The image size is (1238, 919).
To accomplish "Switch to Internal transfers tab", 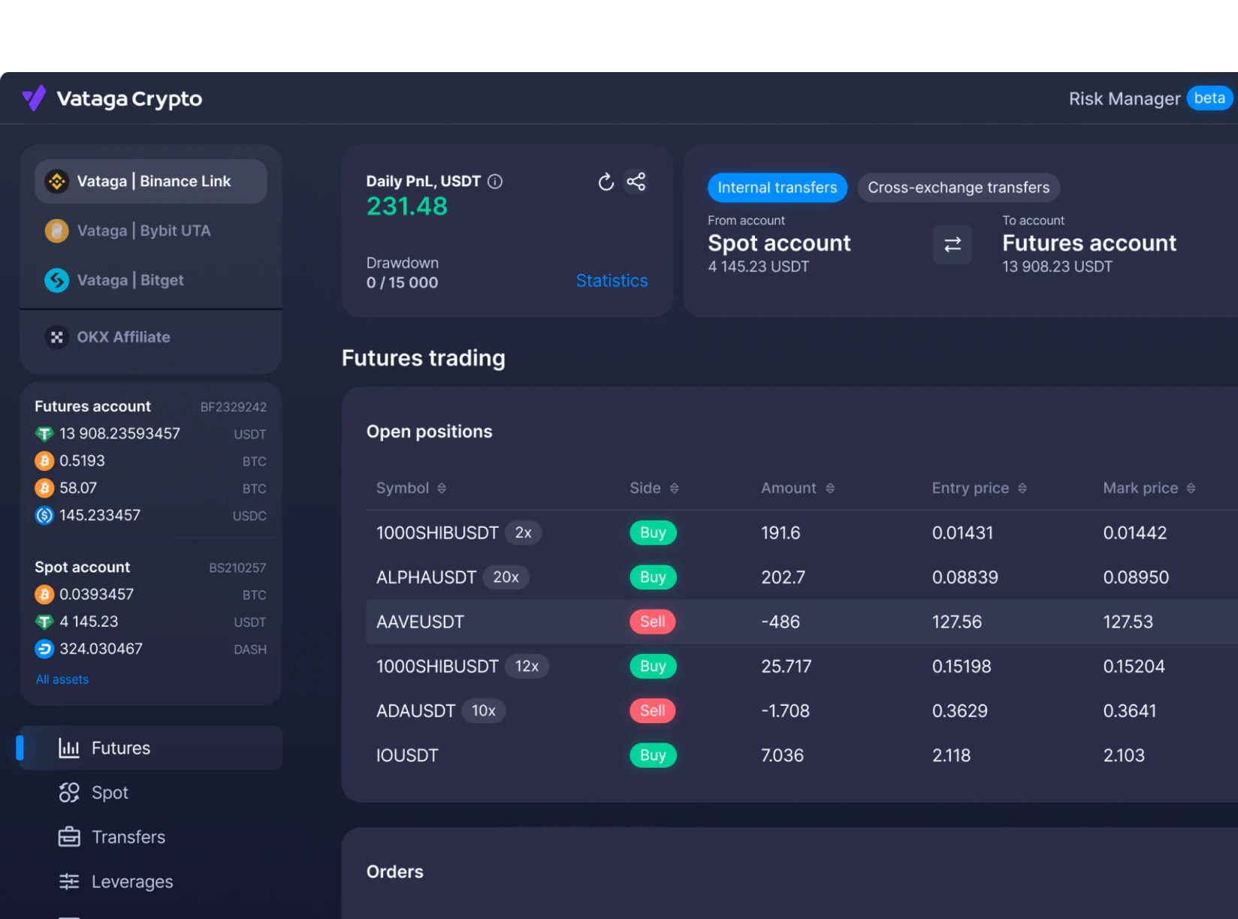I will point(778,188).
